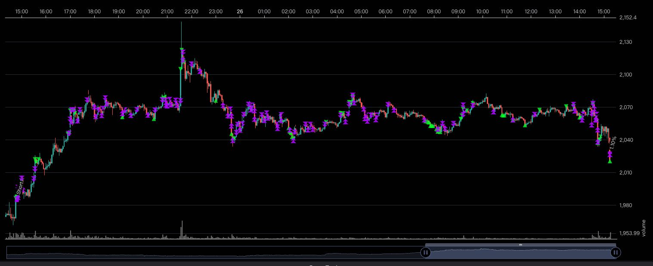This screenshot has height=266, width=653.
Task: Click the purple marker beside the 1.10% label
Action: point(610,153)
